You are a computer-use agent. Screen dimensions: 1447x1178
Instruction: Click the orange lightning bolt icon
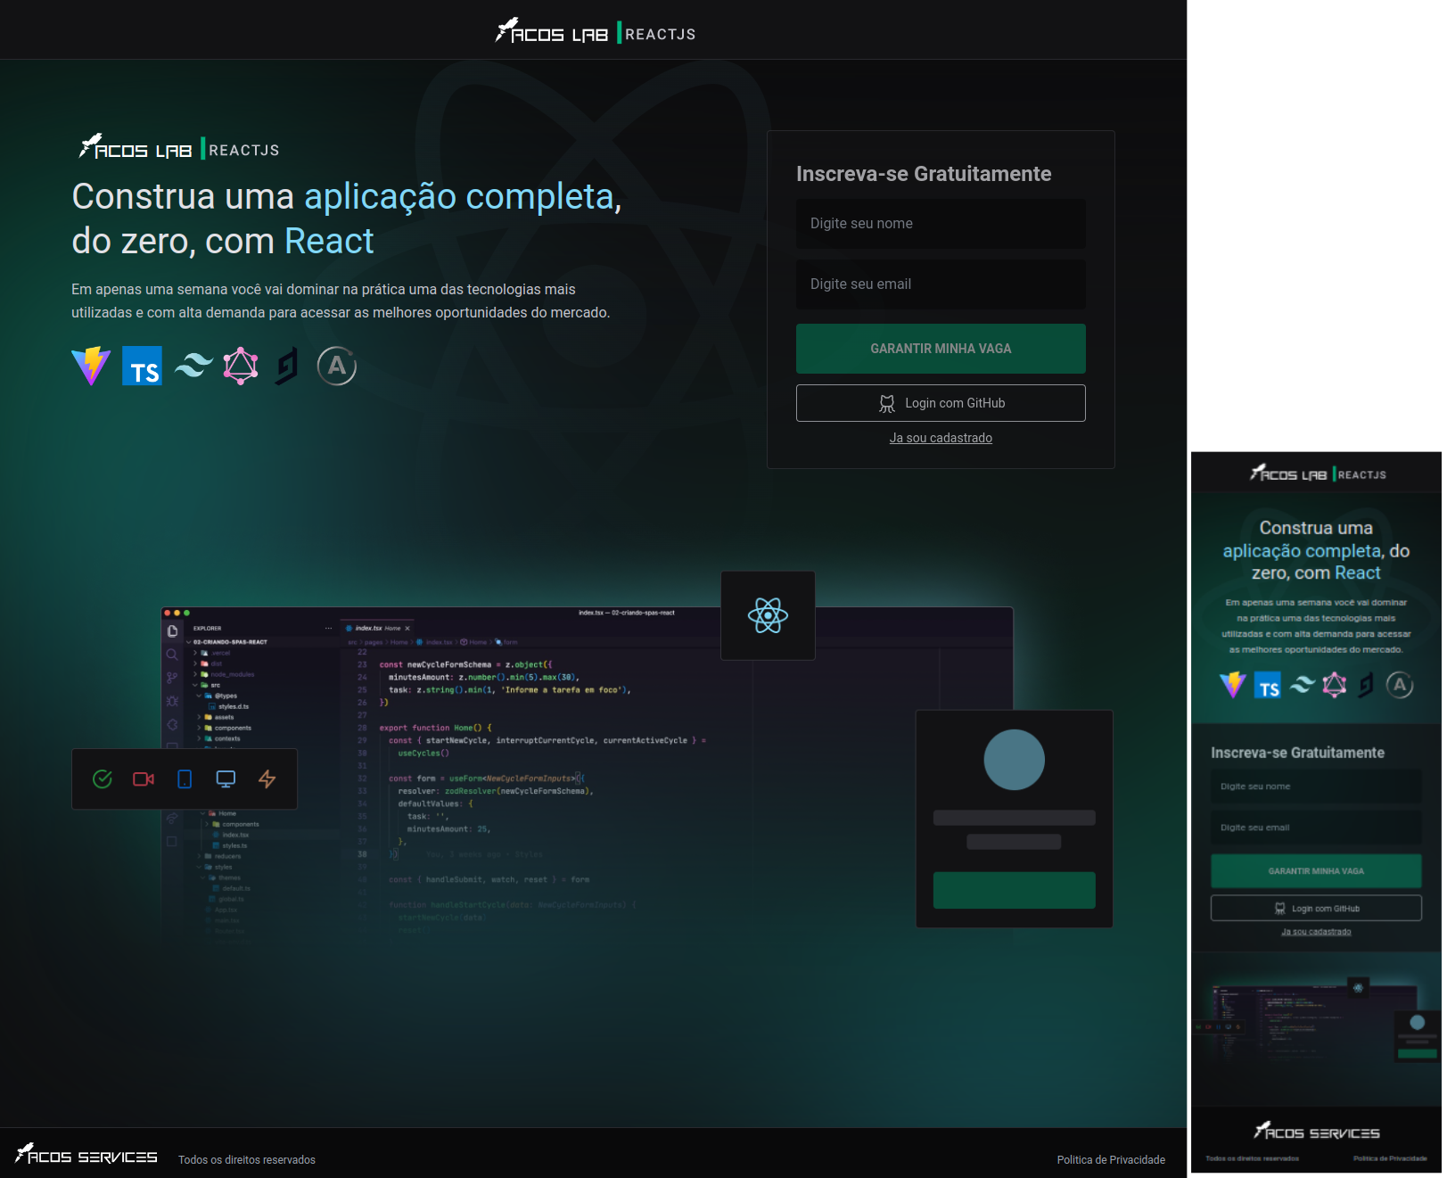267,779
